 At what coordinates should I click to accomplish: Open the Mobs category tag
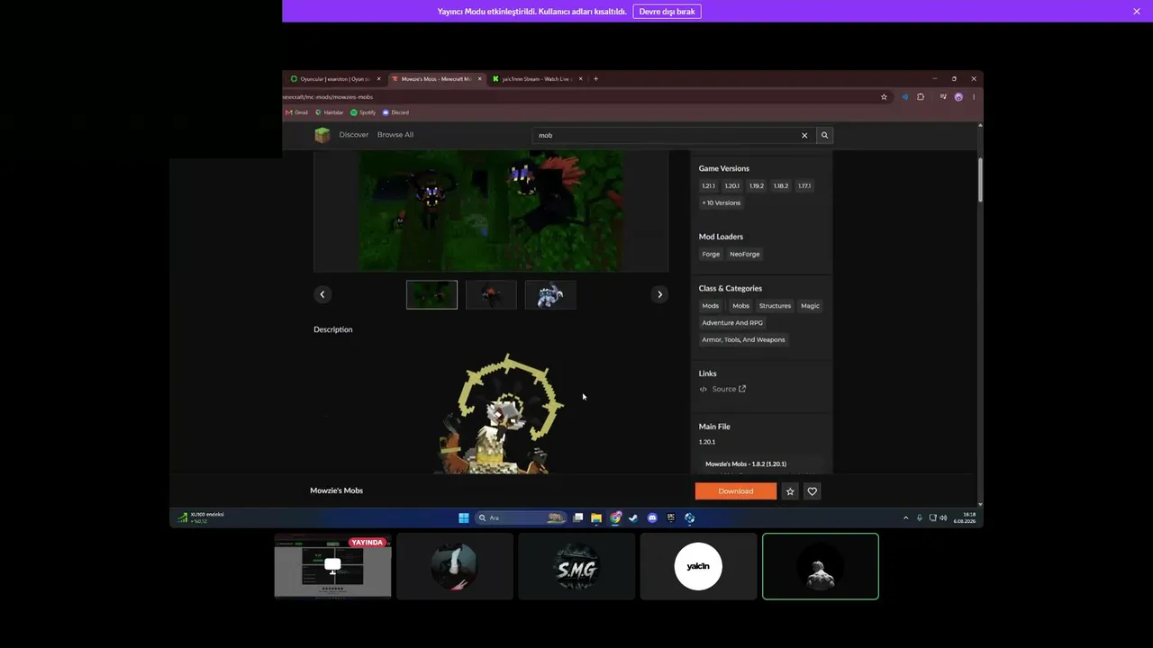pyautogui.click(x=740, y=306)
